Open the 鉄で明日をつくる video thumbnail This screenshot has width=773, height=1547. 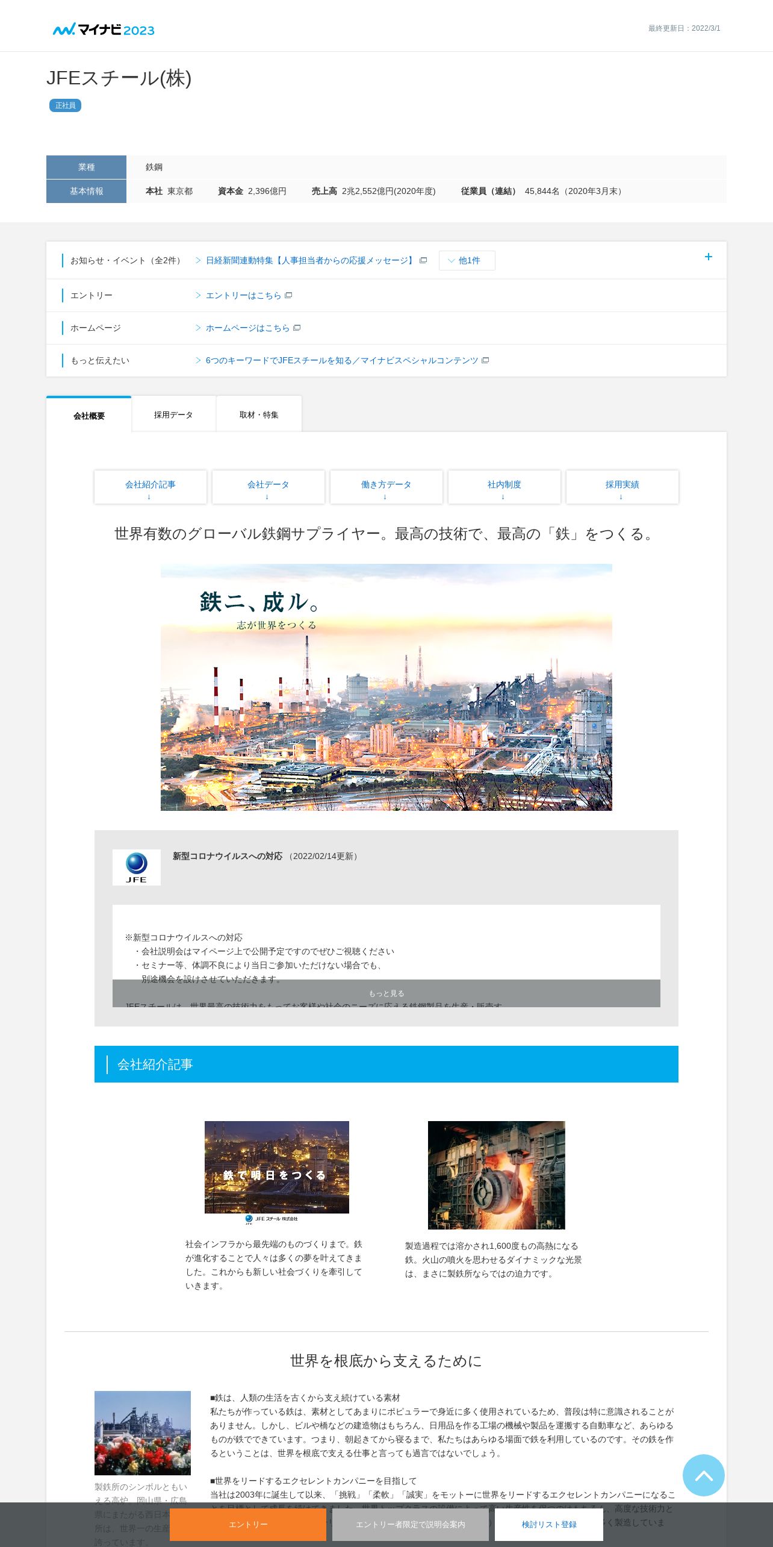point(277,1173)
